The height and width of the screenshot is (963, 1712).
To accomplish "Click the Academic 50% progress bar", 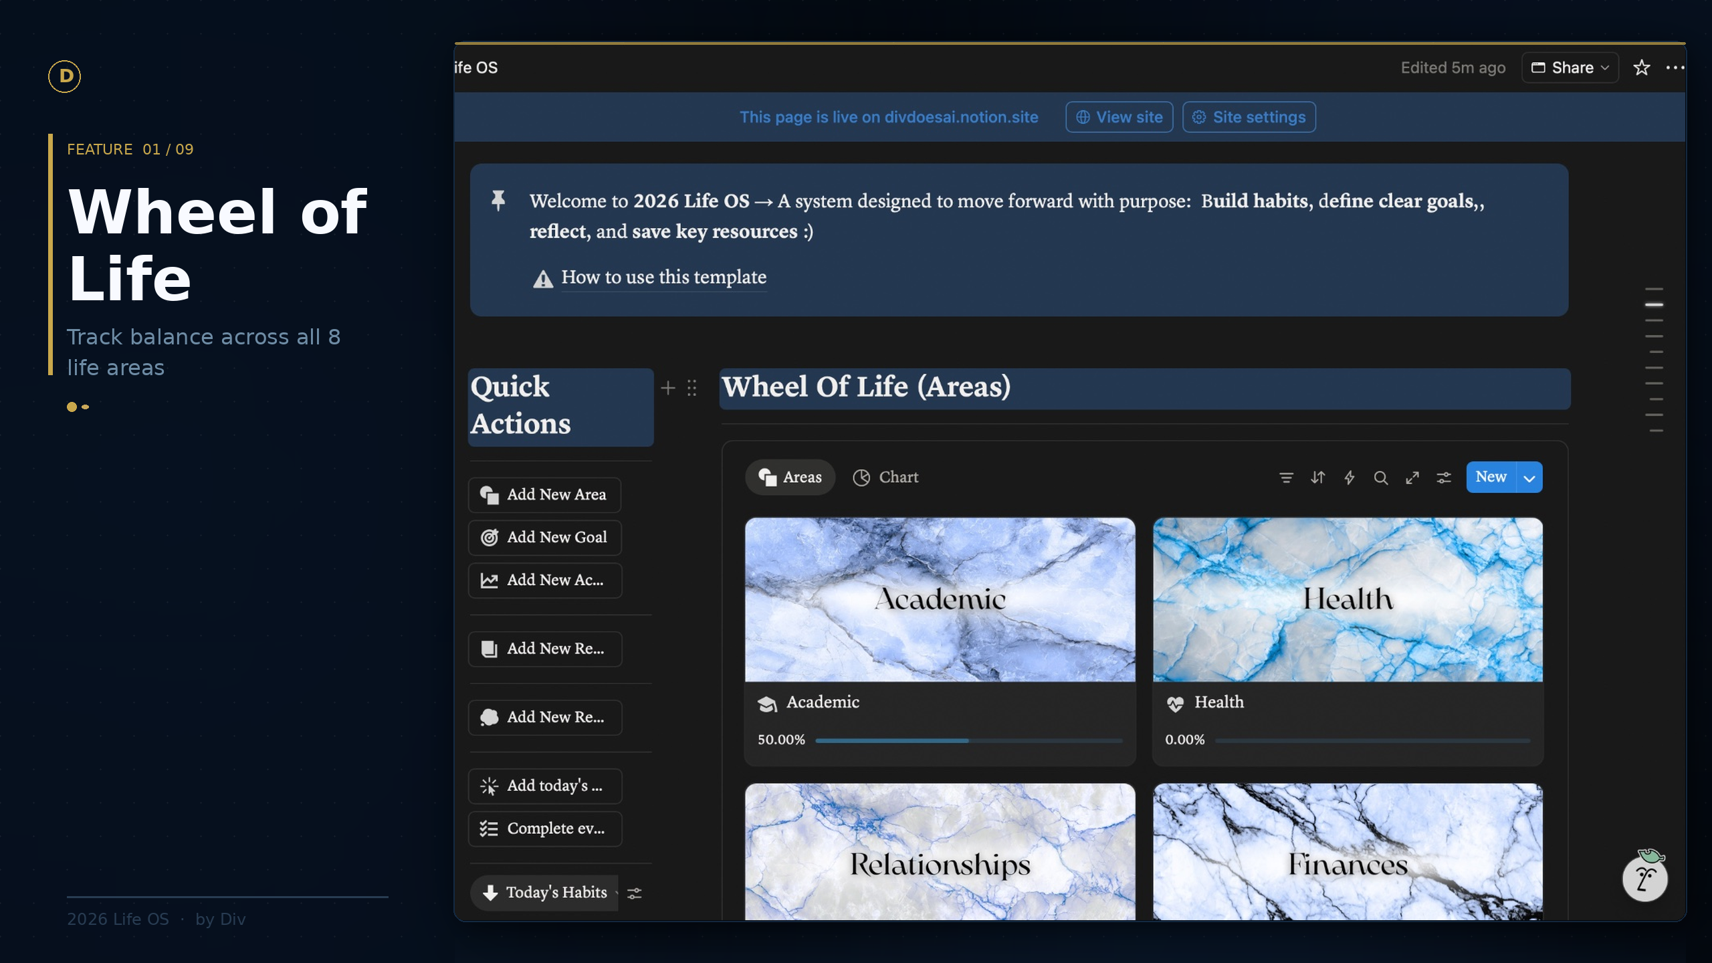I will point(970,740).
